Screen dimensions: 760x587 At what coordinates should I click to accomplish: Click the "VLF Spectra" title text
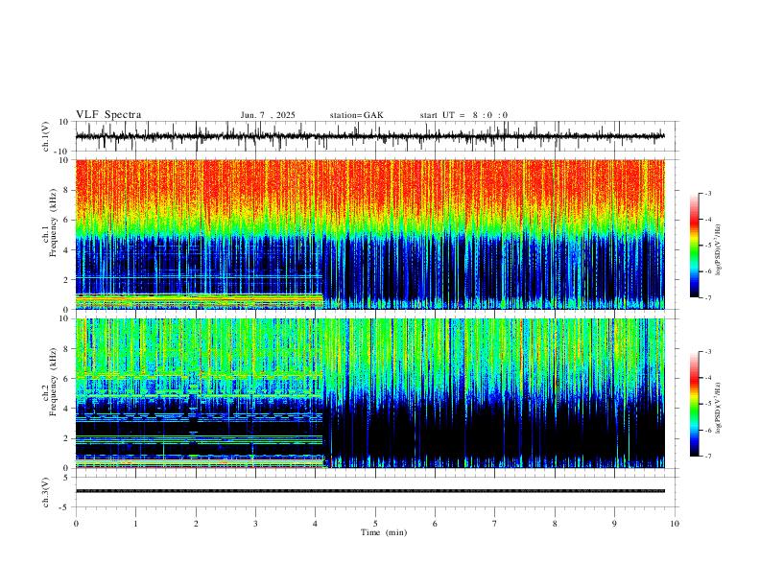[108, 115]
